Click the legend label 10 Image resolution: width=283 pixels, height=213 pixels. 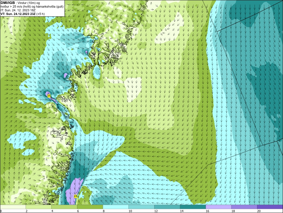point(130,211)
